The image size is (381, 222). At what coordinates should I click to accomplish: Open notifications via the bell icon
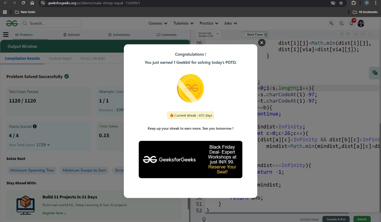pyautogui.click(x=351, y=23)
